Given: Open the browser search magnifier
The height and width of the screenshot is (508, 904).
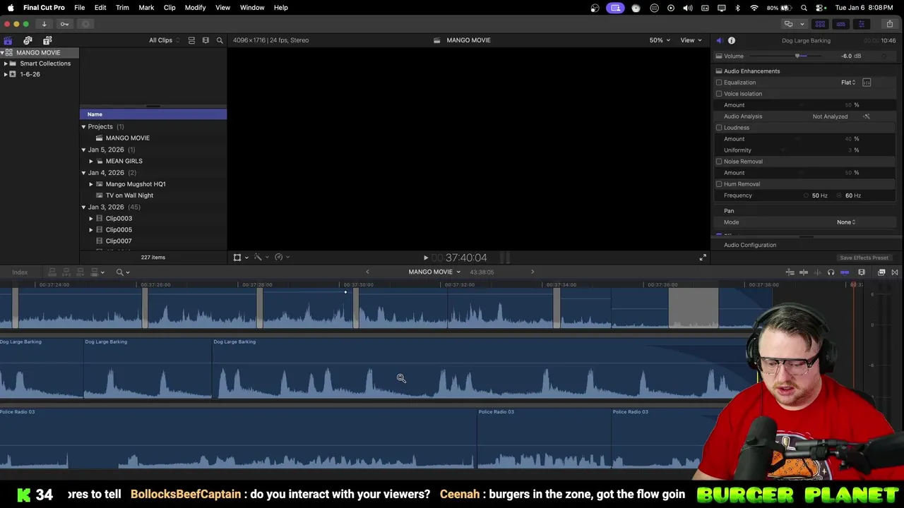Looking at the screenshot, I should tap(220, 40).
